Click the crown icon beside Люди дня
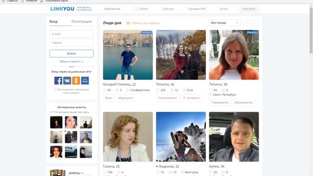This screenshot has height=176, width=313. tap(128, 23)
